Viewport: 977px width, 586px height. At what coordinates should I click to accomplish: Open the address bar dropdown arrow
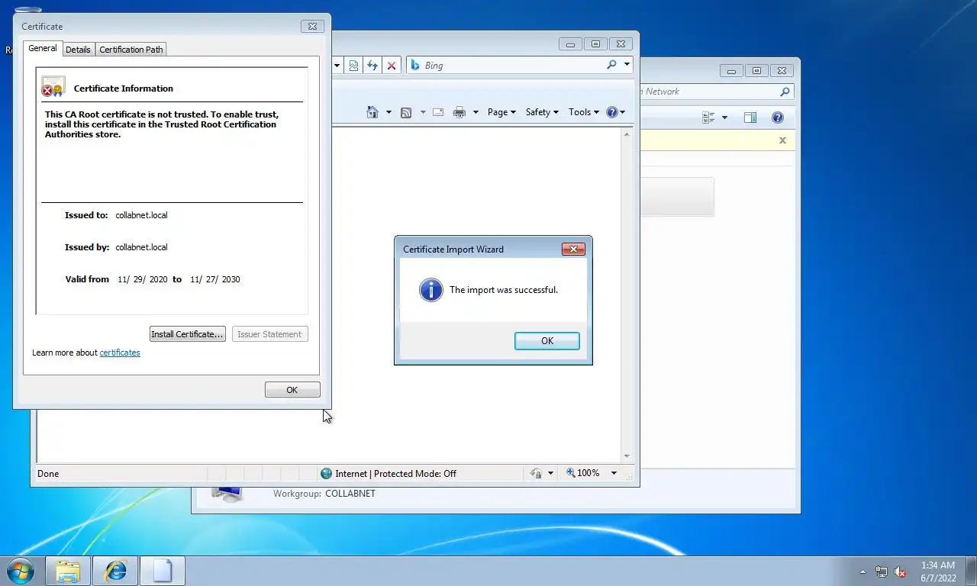(x=337, y=66)
